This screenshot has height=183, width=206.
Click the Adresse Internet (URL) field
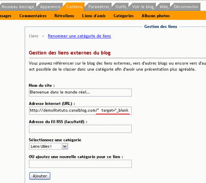(80, 110)
